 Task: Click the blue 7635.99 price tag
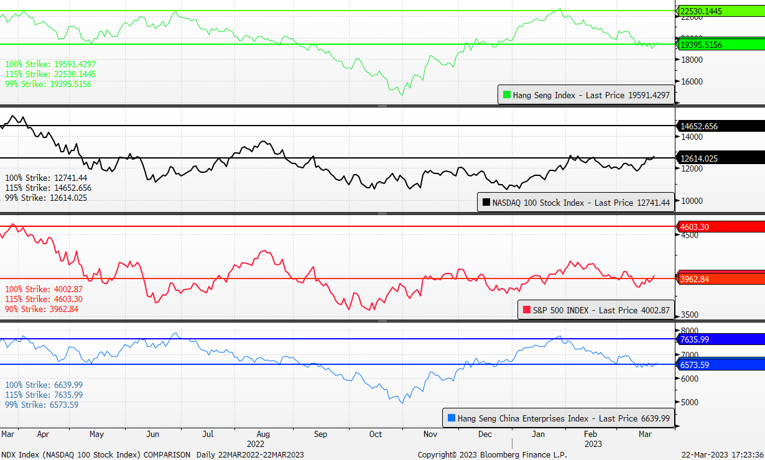pos(720,339)
